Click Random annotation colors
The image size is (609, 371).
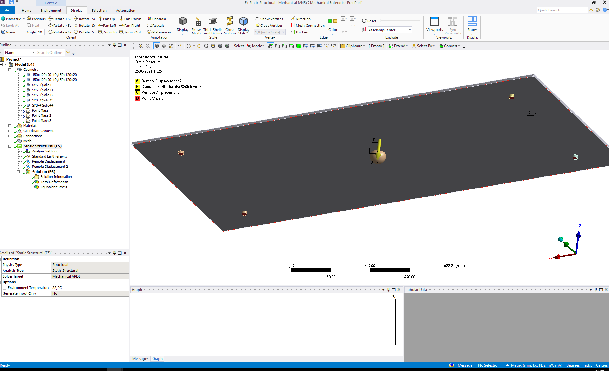156,19
